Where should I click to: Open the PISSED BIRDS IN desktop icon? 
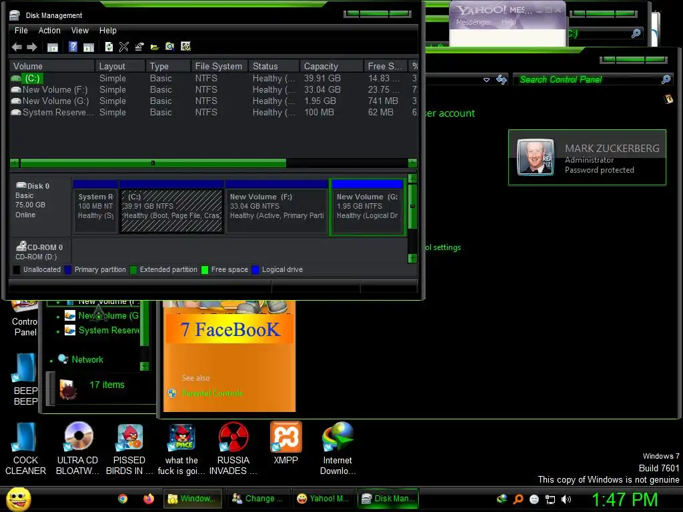point(129,449)
